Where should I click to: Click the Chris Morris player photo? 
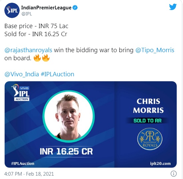(69, 116)
